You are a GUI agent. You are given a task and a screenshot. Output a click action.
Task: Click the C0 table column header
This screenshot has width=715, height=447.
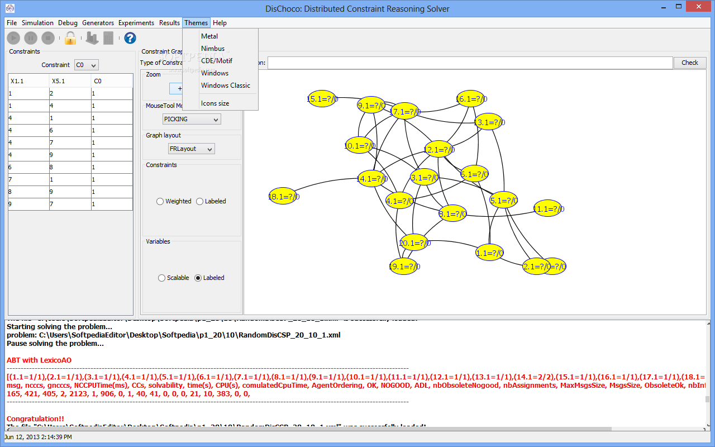pos(112,81)
